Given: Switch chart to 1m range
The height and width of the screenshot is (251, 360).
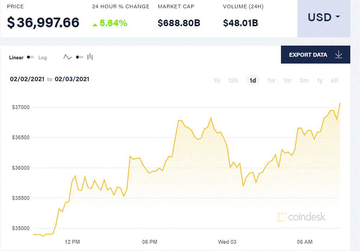Looking at the screenshot, I should [x=287, y=80].
